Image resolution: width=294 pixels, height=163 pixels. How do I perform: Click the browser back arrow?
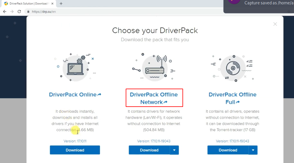[x=5, y=11]
